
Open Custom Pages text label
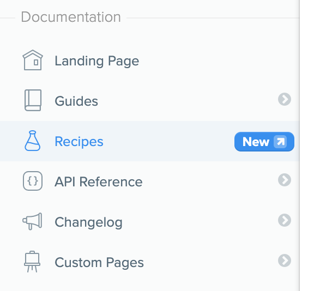tap(99, 263)
